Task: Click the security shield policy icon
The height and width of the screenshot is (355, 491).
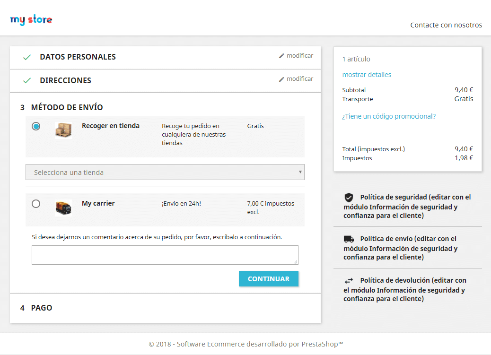Action: coord(349,197)
